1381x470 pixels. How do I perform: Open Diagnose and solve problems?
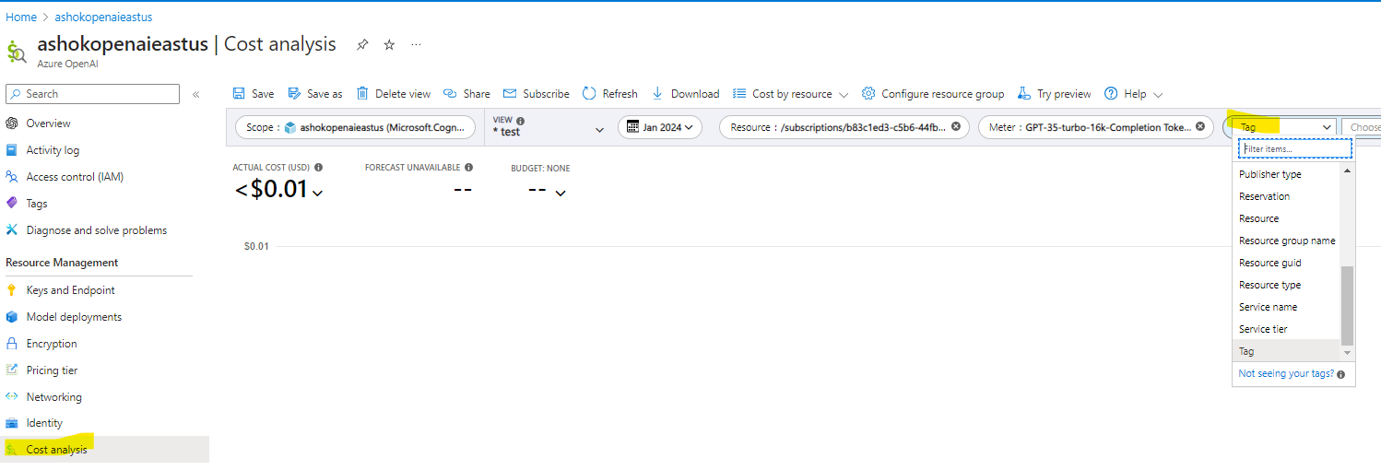97,230
